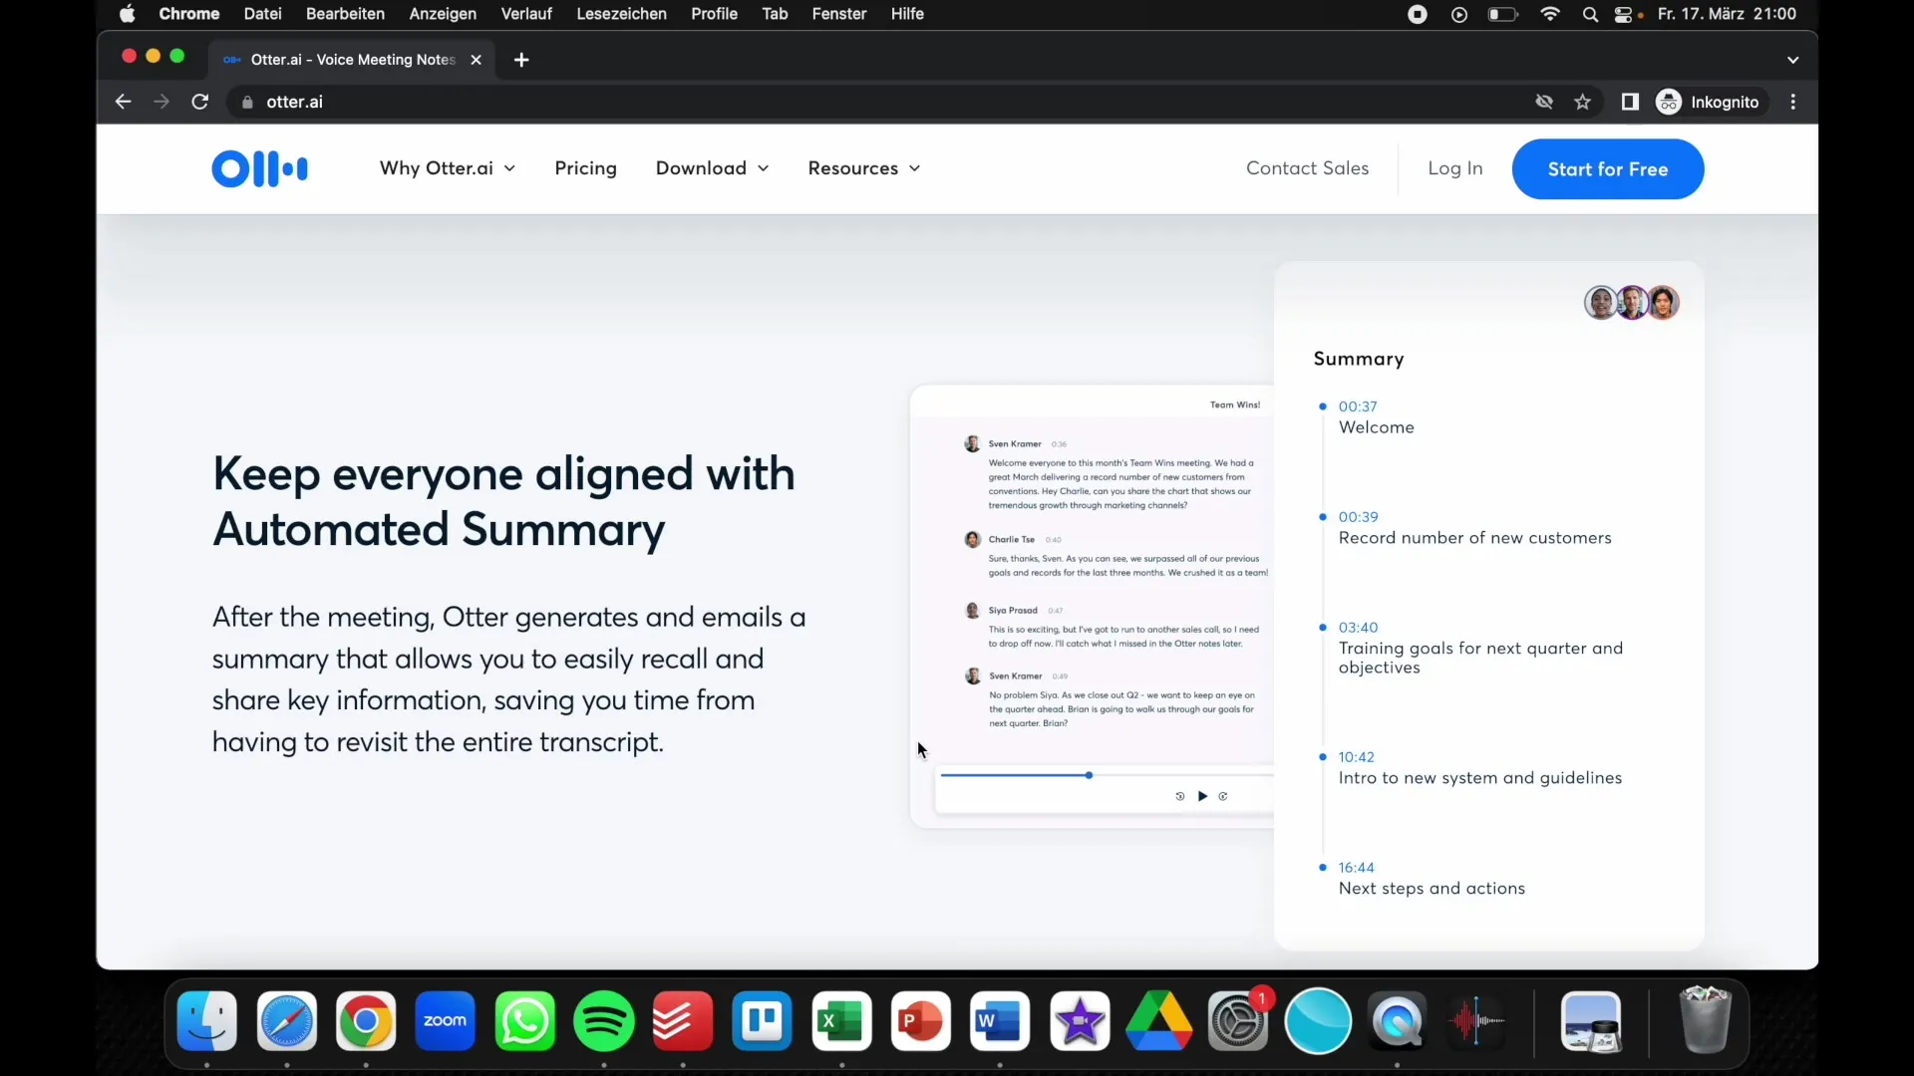
Task: Open Spotlight search in menu bar
Action: pyautogui.click(x=1590, y=14)
